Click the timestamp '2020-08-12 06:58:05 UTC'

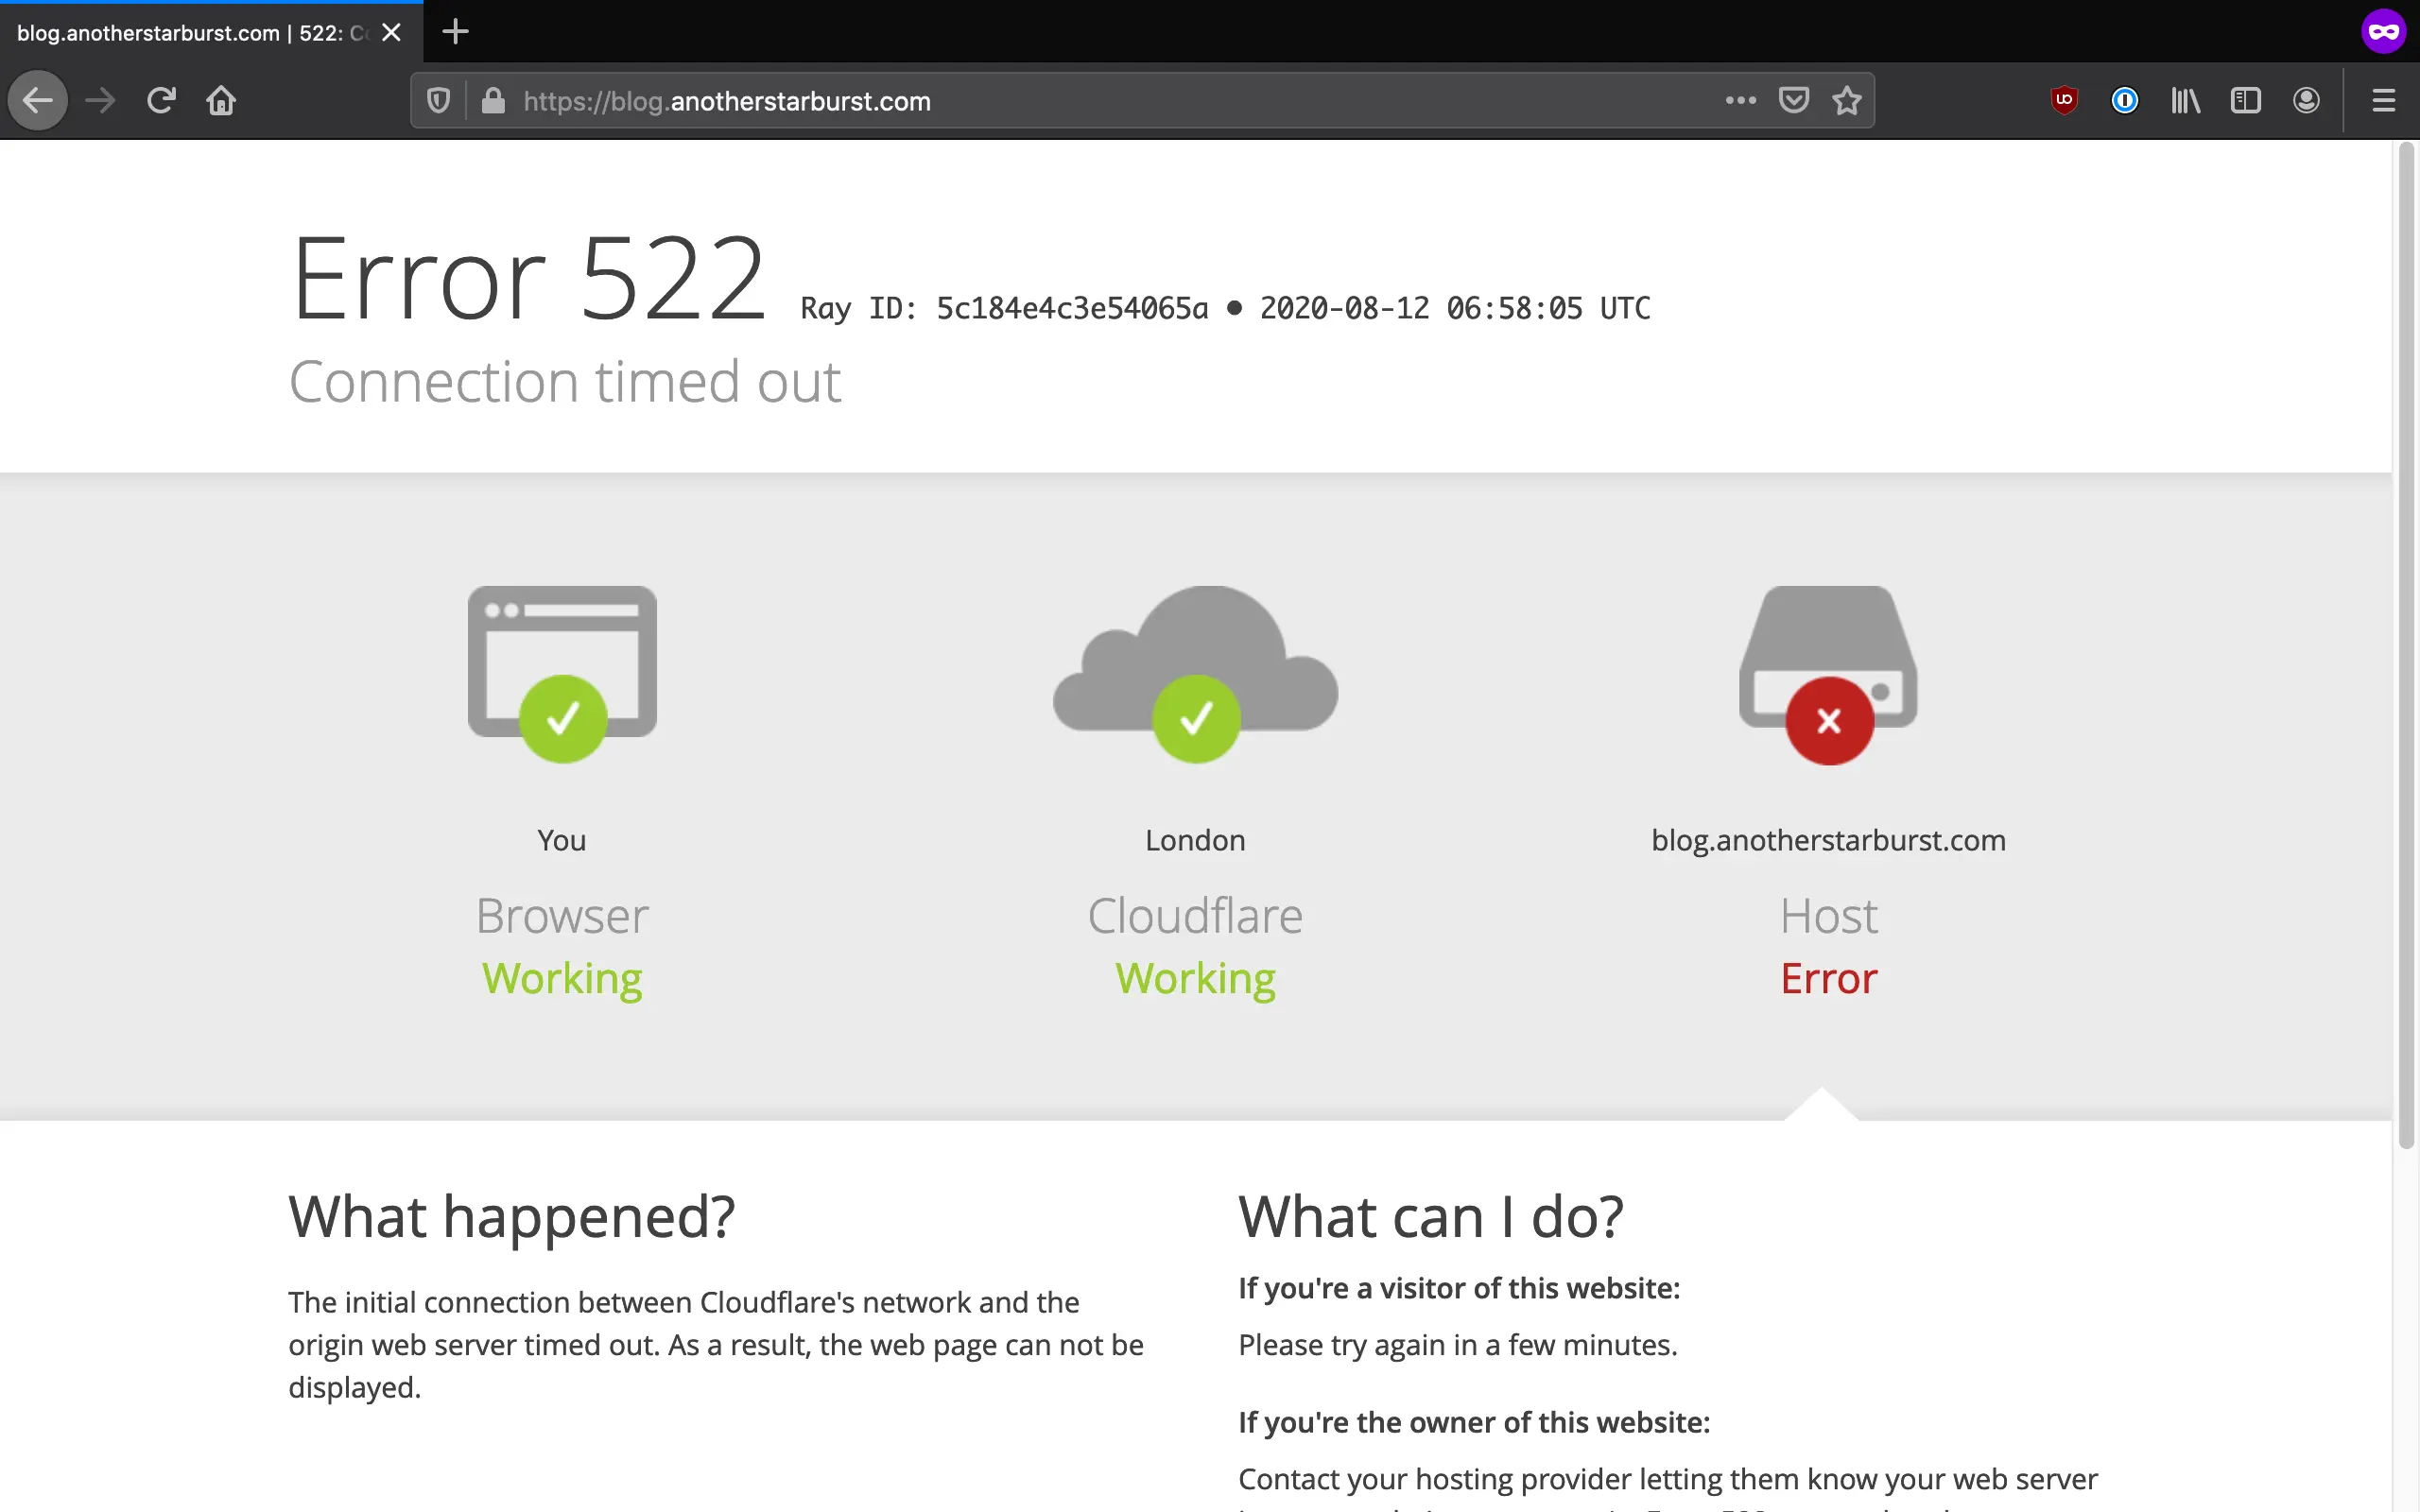click(1455, 308)
